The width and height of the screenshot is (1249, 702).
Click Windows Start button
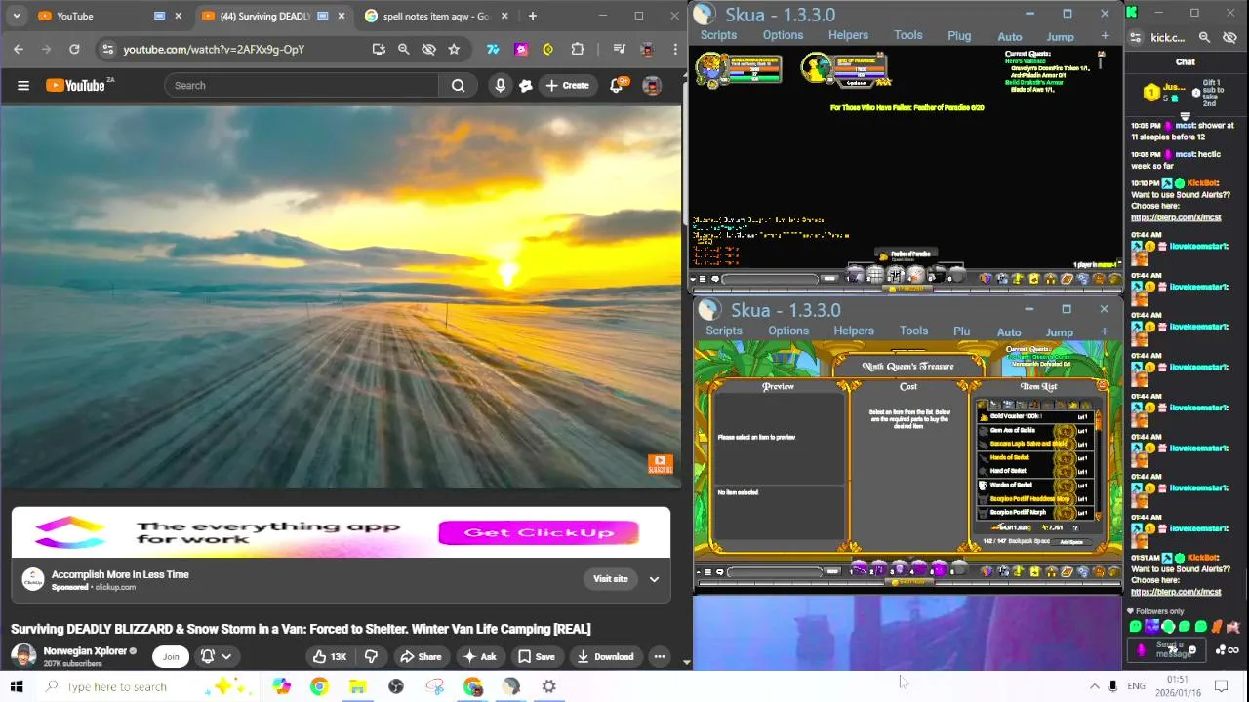17,686
